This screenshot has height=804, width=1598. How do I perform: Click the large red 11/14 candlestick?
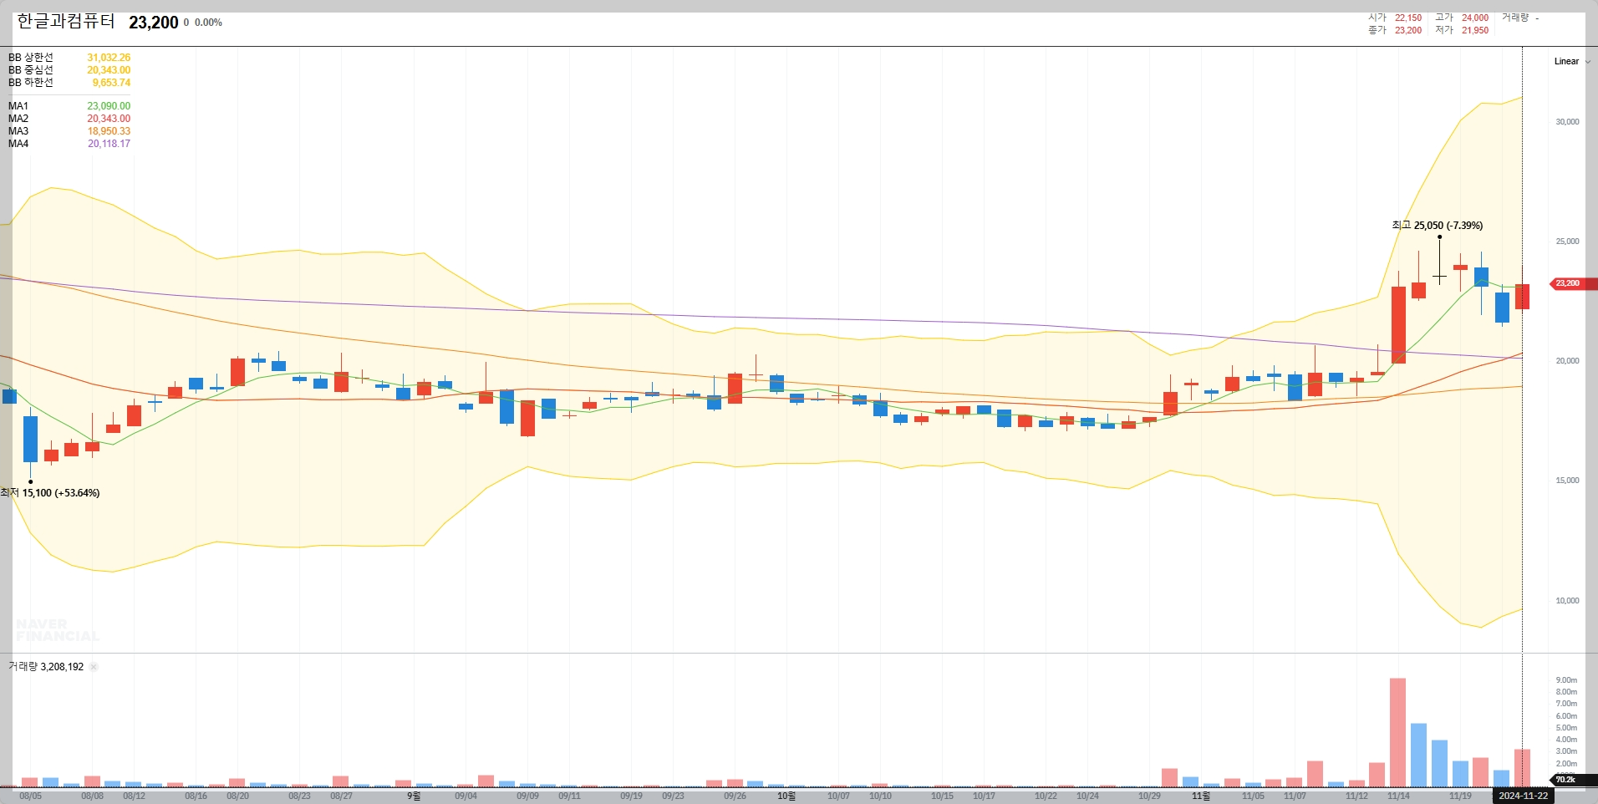1398,325
